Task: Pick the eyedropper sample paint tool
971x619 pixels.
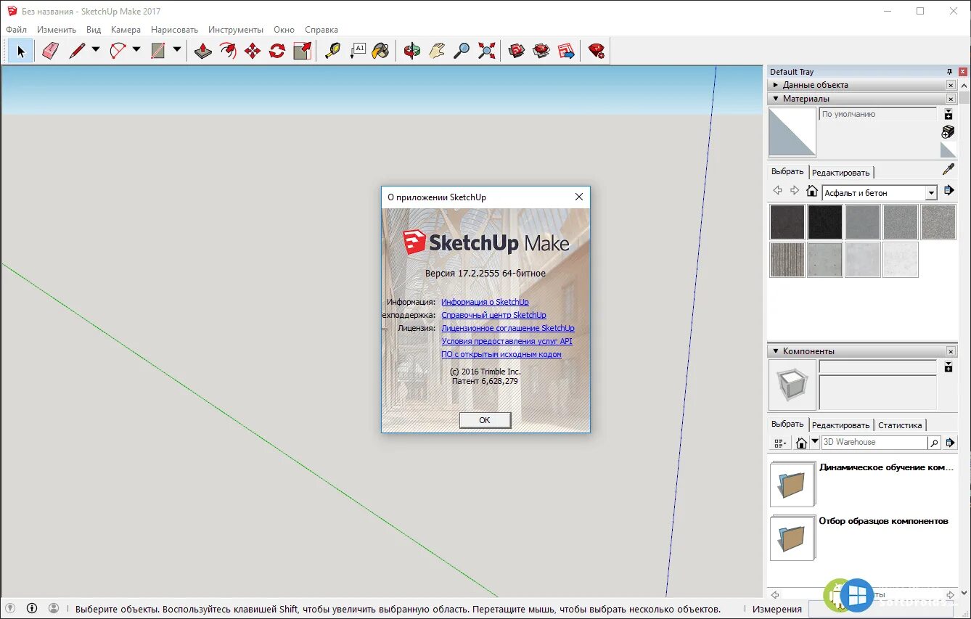Action: (948, 169)
